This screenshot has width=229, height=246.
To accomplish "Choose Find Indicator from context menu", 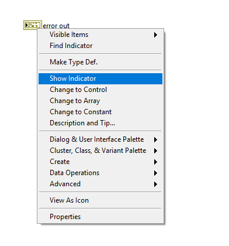I will click(x=100, y=46).
